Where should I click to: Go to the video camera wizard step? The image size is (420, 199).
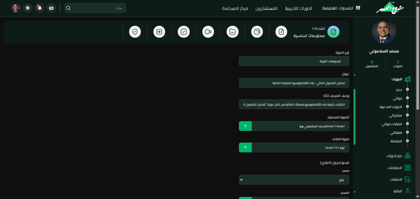208,32
